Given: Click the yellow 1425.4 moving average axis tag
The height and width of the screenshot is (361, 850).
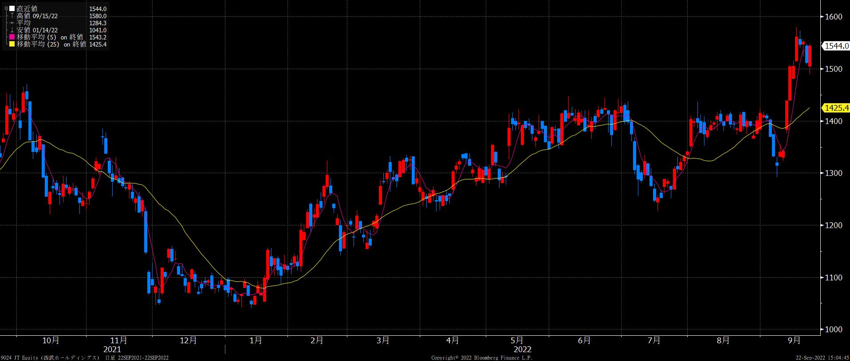Looking at the screenshot, I should [x=835, y=108].
